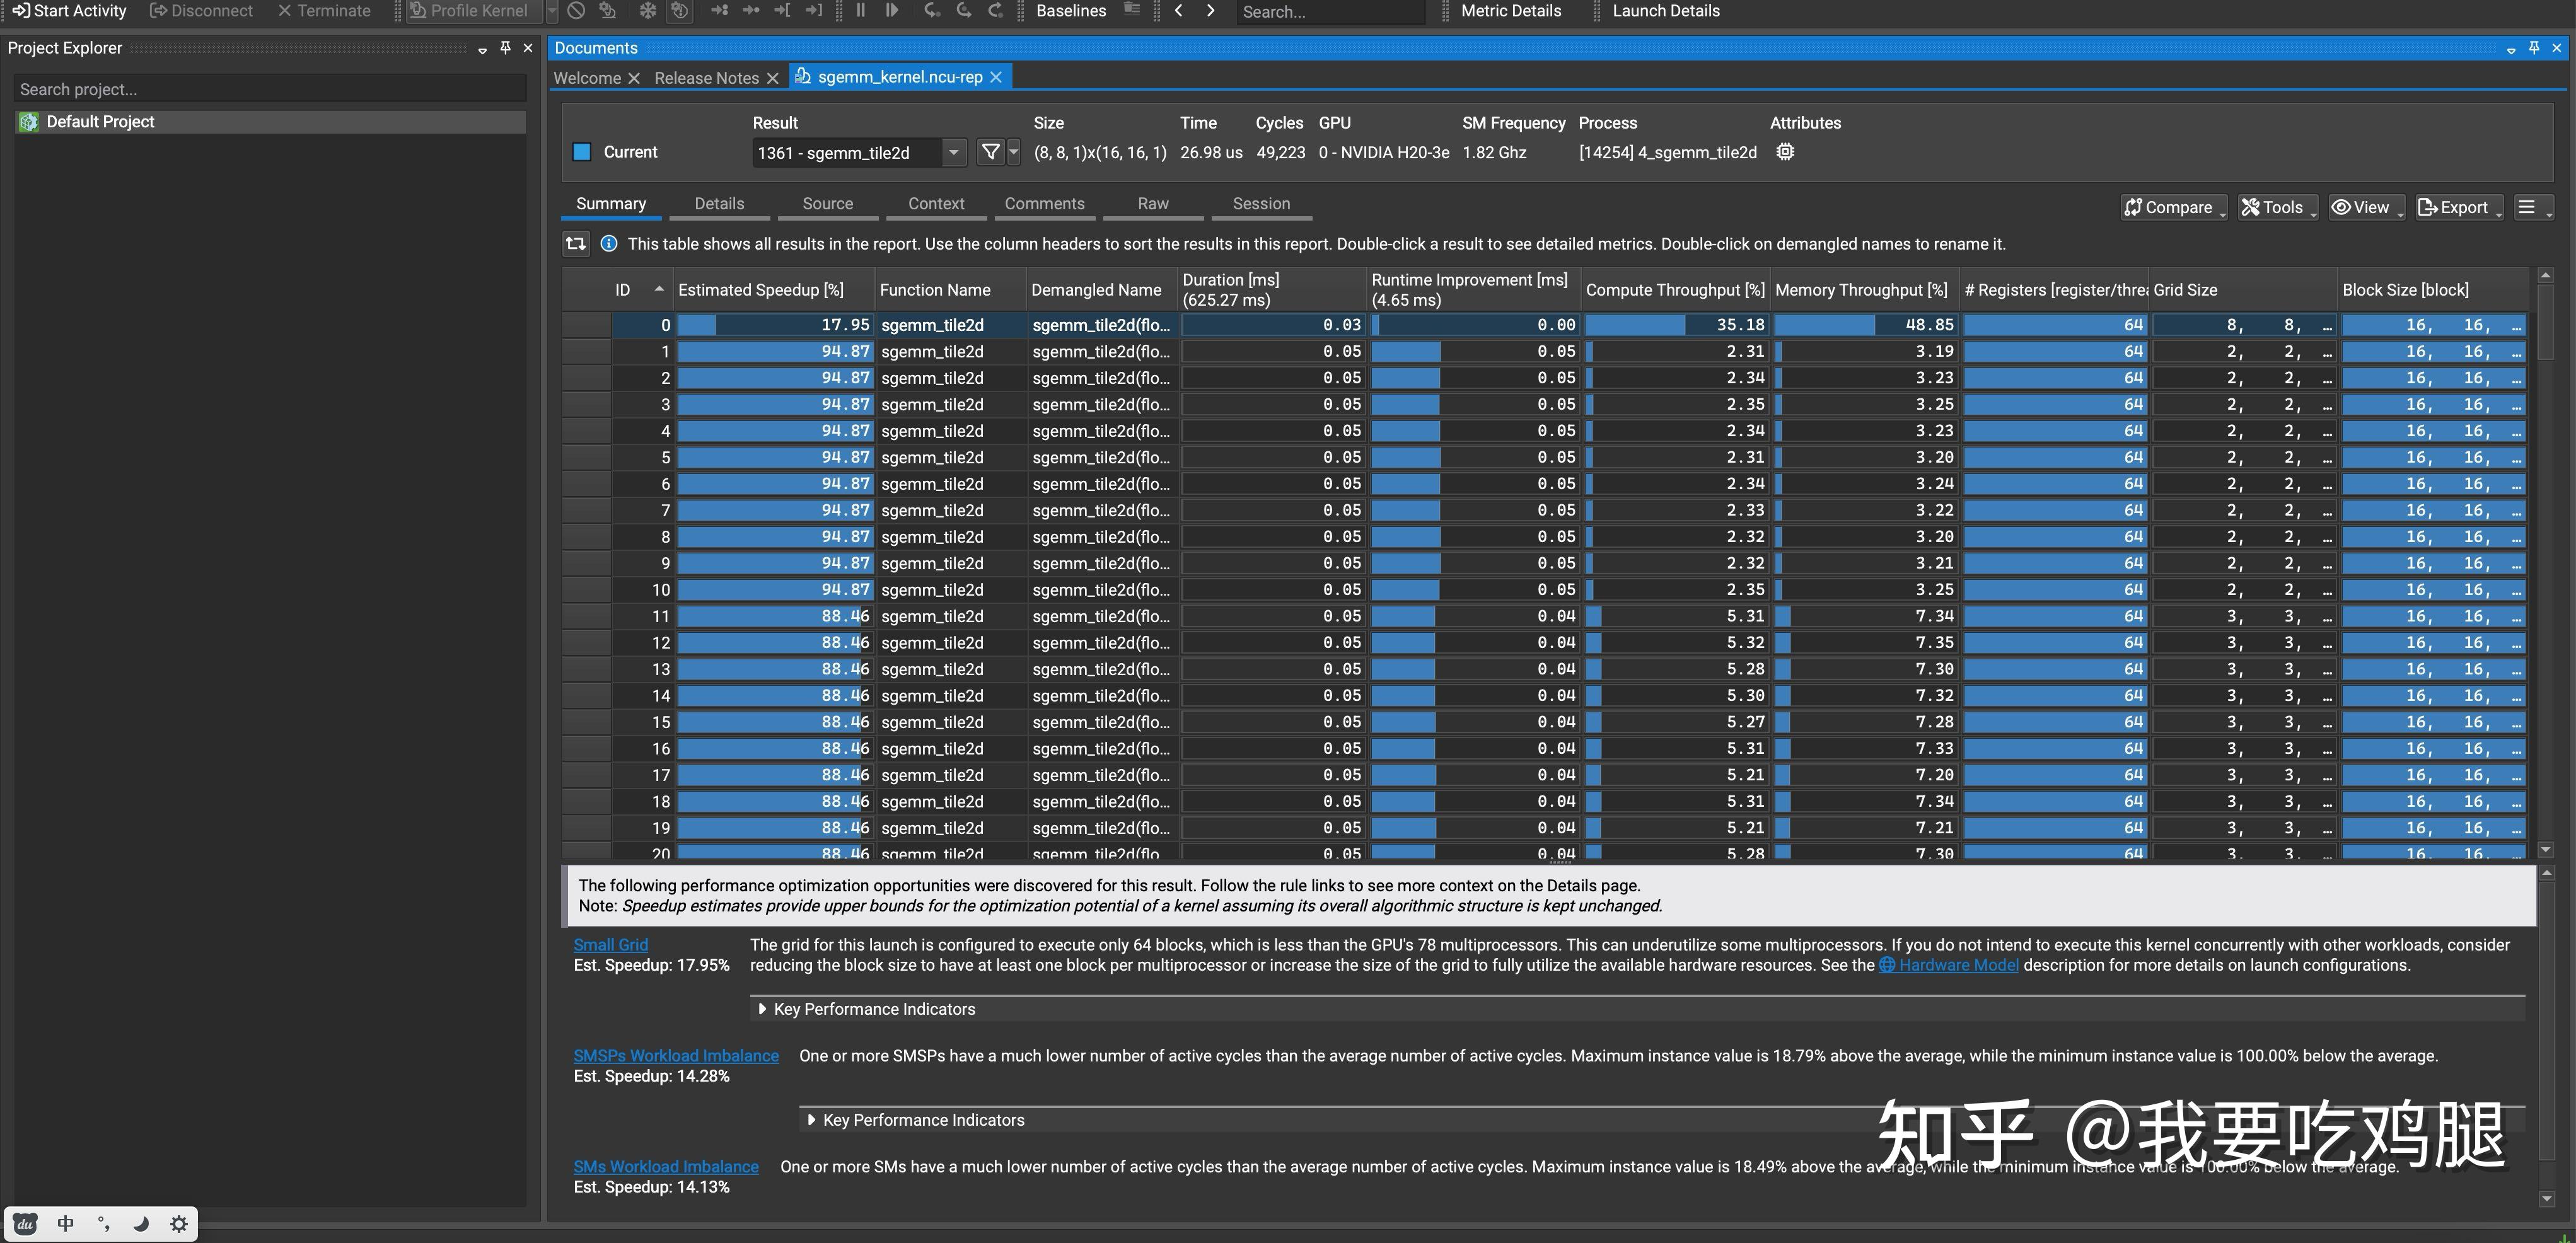Click the snowflake freeze icon in toolbar
The image size is (2576, 1243).
point(647,11)
